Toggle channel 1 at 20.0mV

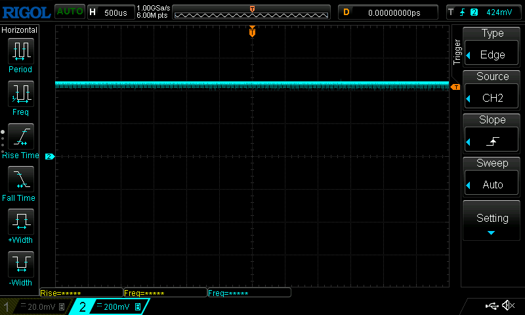[34, 306]
